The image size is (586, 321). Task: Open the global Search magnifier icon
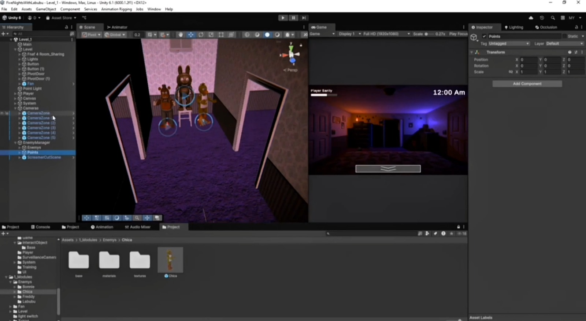tap(553, 18)
